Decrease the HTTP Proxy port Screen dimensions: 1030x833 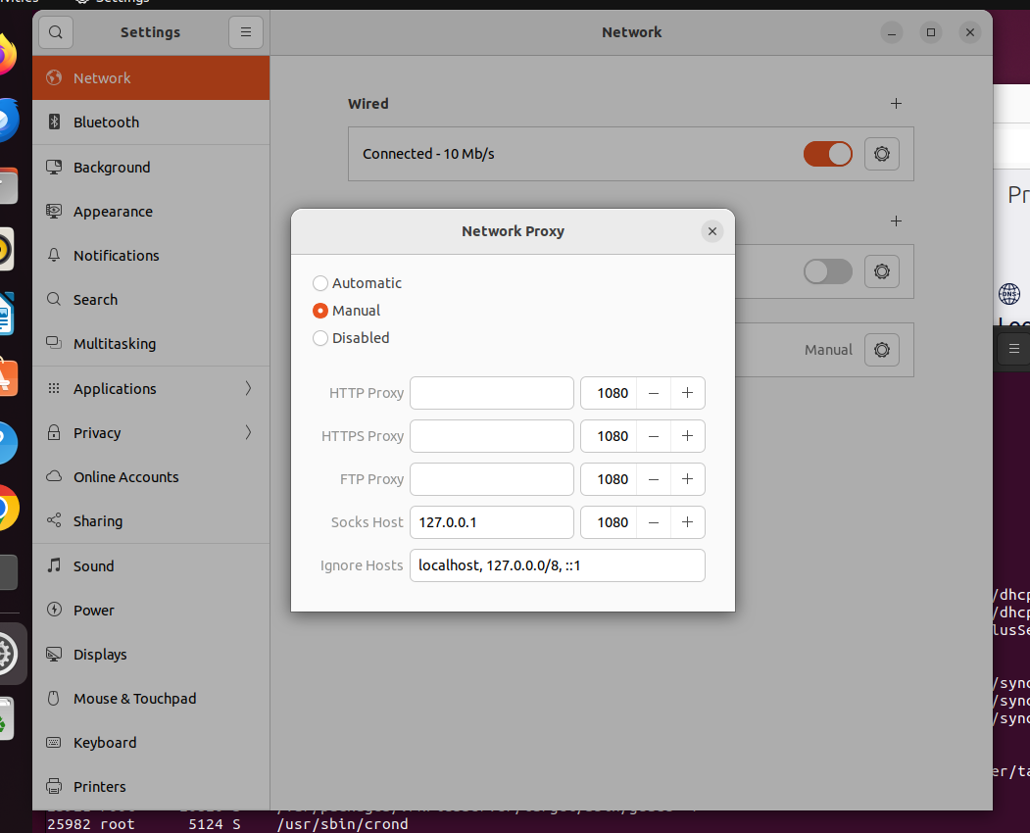654,393
